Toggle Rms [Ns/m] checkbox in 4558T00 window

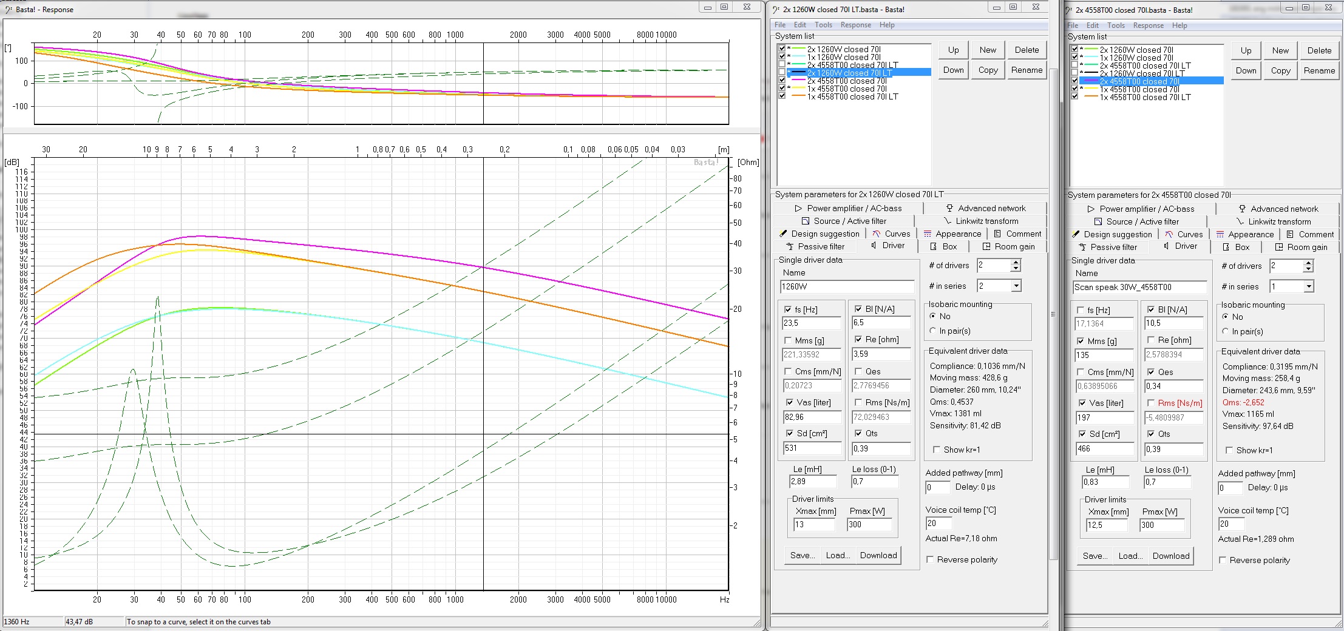1151,403
